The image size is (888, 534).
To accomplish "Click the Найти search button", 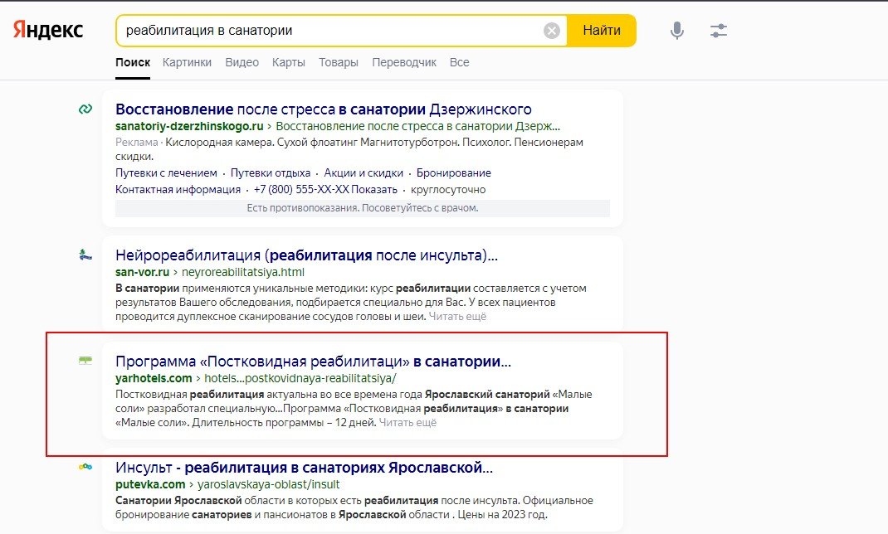I will point(602,31).
